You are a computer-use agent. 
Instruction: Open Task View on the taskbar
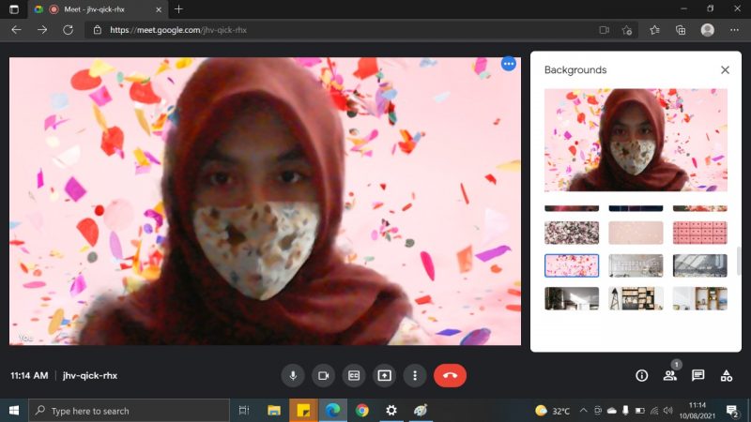coord(244,411)
